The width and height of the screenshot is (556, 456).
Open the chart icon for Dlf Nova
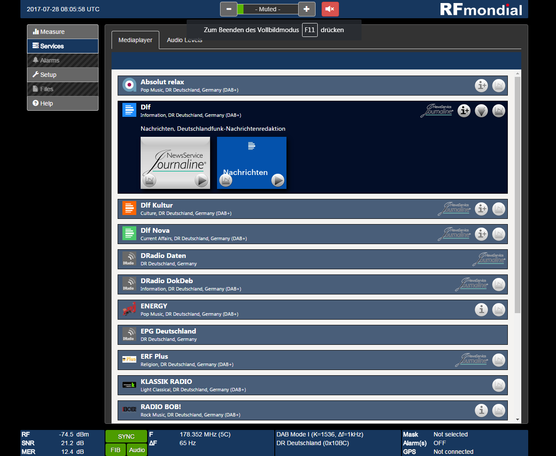click(499, 234)
